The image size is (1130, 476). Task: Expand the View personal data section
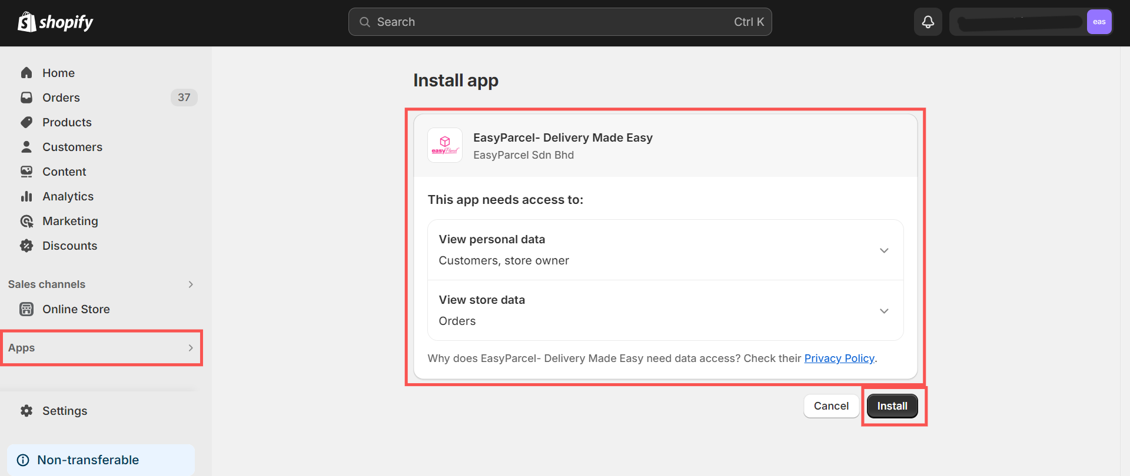pos(884,250)
